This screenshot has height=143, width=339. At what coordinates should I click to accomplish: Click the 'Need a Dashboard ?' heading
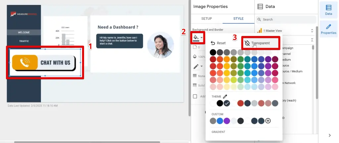(x=118, y=27)
